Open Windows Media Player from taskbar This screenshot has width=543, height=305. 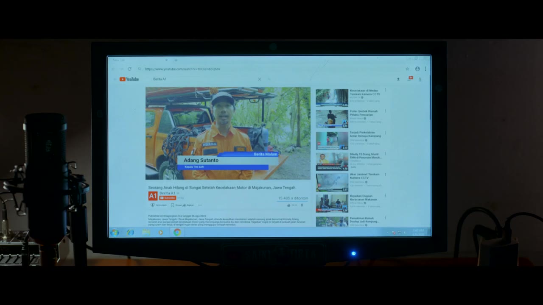click(161, 232)
